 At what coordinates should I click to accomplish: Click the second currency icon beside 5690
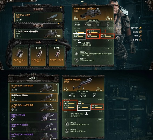click(x=140, y=32)
